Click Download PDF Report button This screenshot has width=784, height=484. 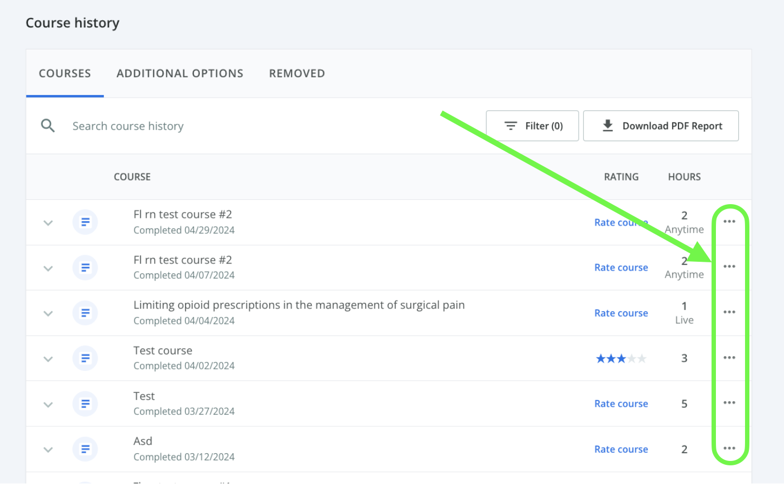tap(660, 126)
